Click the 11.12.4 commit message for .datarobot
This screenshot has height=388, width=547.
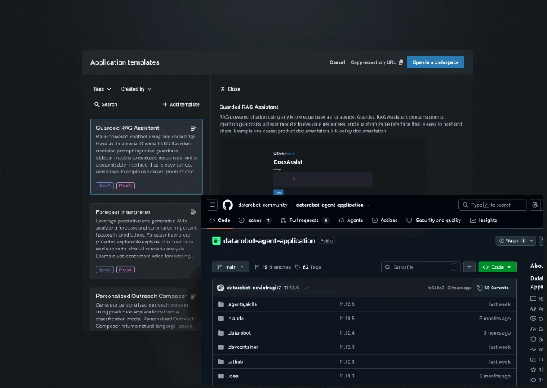(346, 332)
